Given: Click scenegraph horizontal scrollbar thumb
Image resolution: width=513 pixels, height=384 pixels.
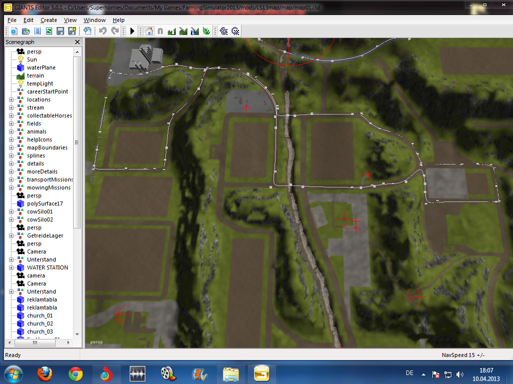Looking at the screenshot, I should [x=35, y=342].
